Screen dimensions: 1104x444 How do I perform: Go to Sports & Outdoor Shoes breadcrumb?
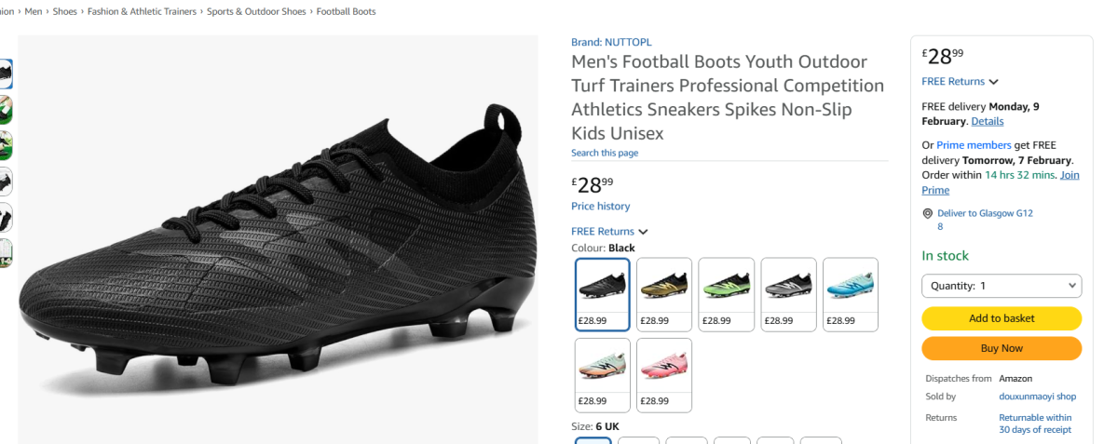256,12
